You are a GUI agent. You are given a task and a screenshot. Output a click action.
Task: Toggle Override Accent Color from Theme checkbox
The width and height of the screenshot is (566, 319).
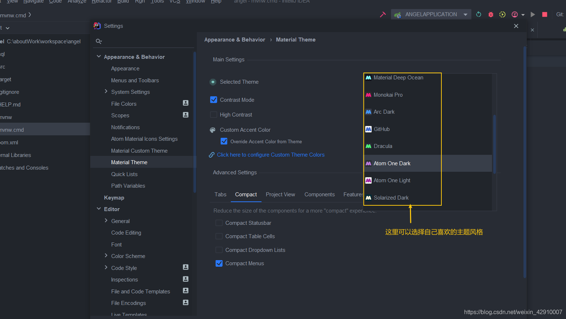pos(224,141)
